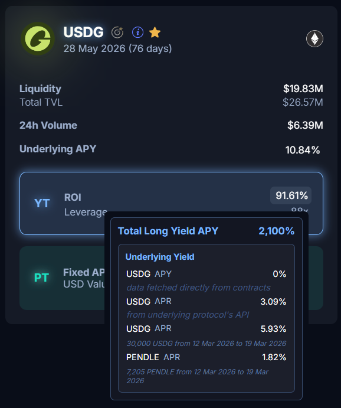Open the PT Fixed APY card
The height and width of the screenshot is (408, 341).
pyautogui.click(x=62, y=278)
